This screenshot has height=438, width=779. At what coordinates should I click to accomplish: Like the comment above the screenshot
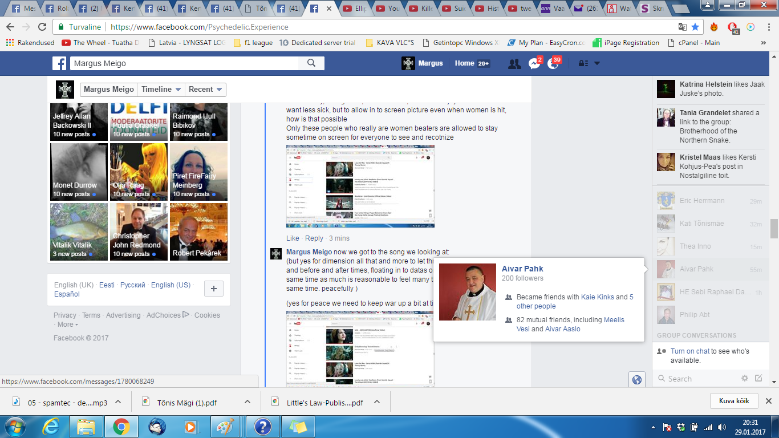tap(293, 238)
